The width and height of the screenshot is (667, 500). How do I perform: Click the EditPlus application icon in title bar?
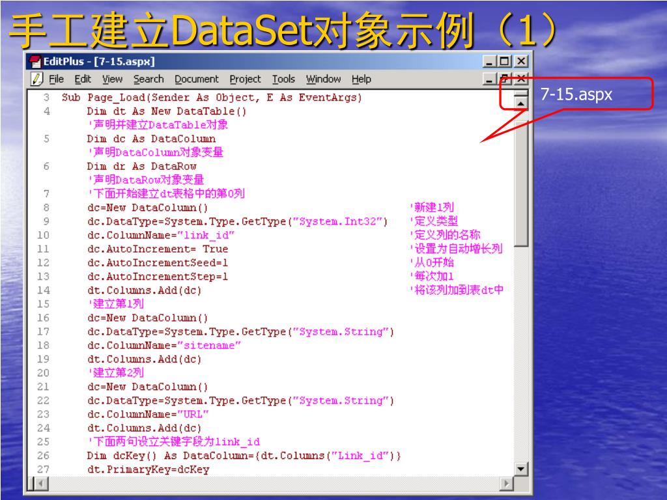(35, 62)
